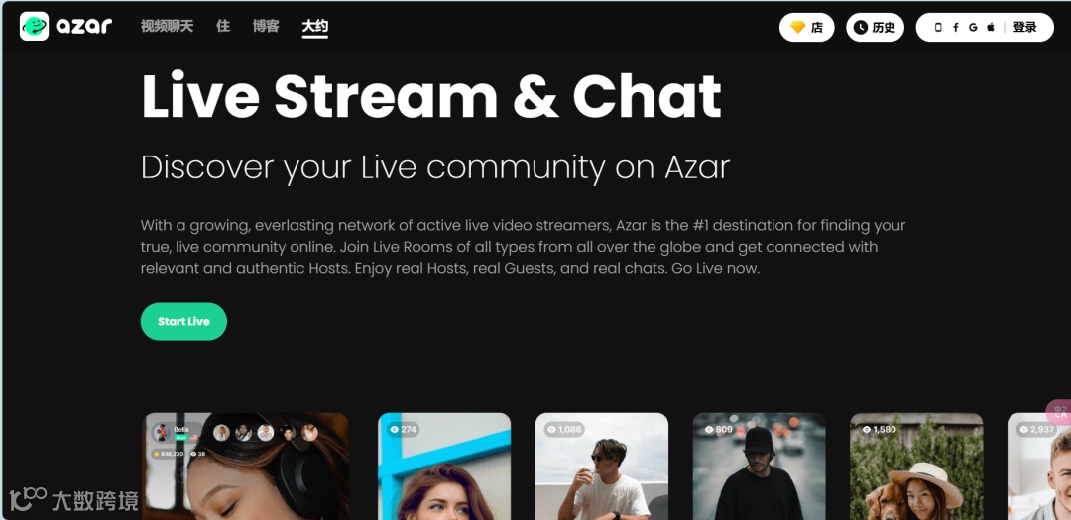Open the live room with 2,937 viewers
The height and width of the screenshot is (520, 1071).
1039,467
